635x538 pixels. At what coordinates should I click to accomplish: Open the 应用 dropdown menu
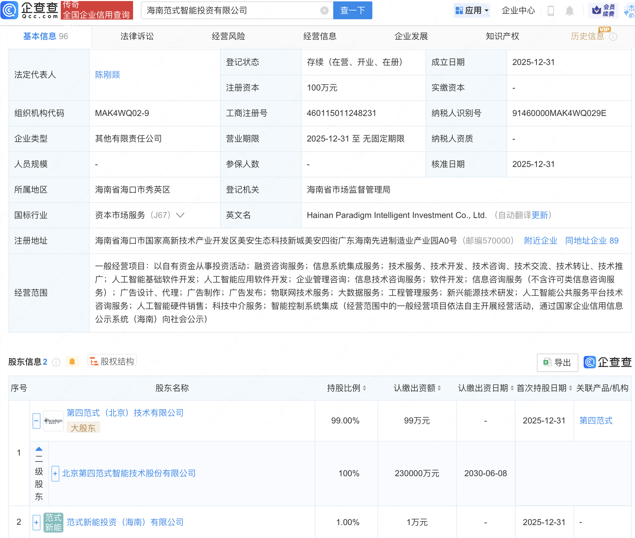(x=472, y=10)
